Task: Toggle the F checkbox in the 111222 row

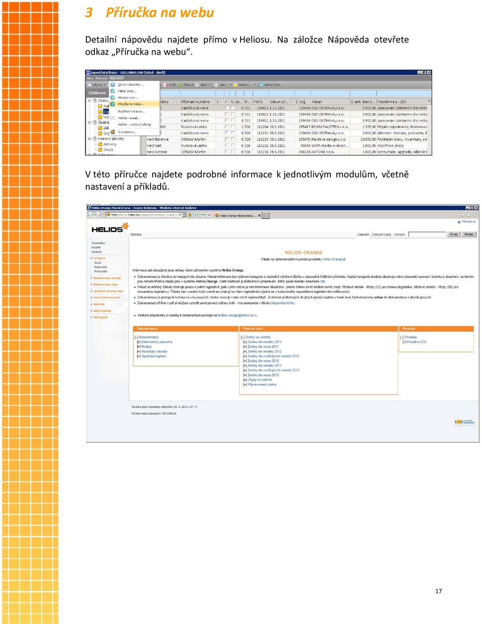Action: 227,146
